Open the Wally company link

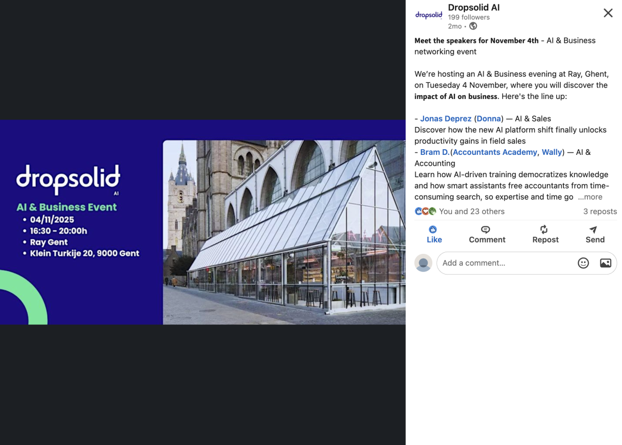click(552, 152)
